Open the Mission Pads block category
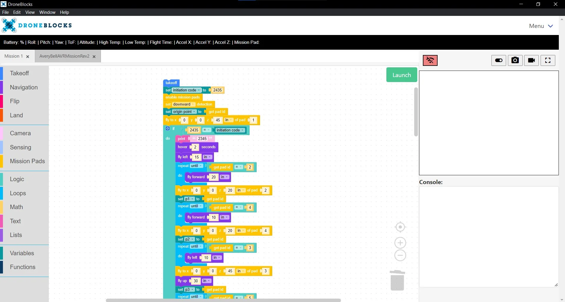The image size is (565, 302). click(27, 161)
